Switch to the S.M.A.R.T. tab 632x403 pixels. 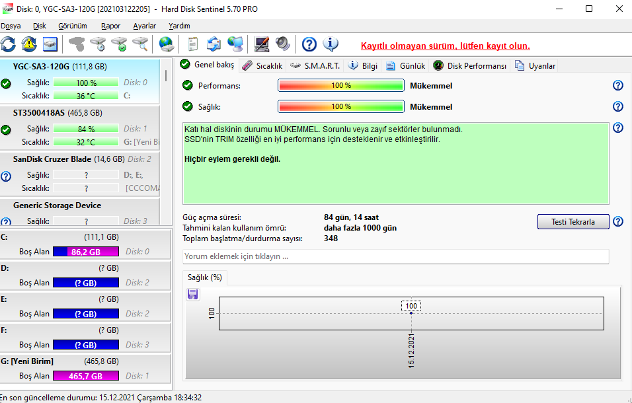point(315,65)
